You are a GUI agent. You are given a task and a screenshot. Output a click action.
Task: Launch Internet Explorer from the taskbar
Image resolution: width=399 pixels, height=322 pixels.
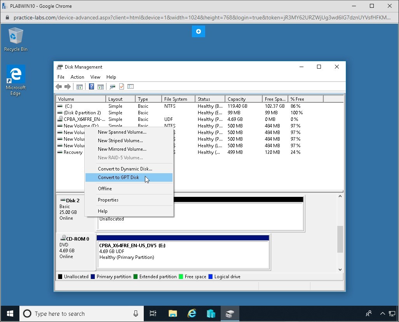coord(192,313)
